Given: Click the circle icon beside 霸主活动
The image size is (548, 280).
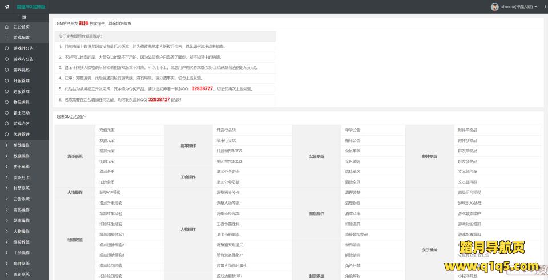Looking at the screenshot, I should (x=6, y=113).
